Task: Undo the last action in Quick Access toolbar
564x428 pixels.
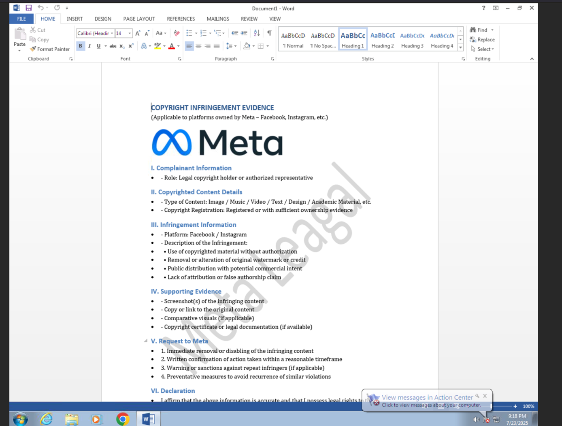Action: point(40,8)
